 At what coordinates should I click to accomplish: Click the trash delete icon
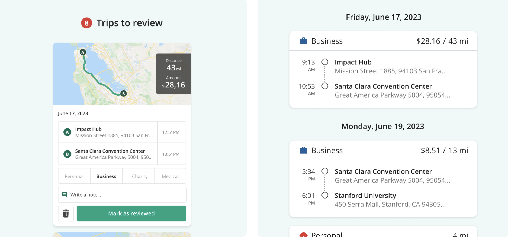pyautogui.click(x=66, y=213)
